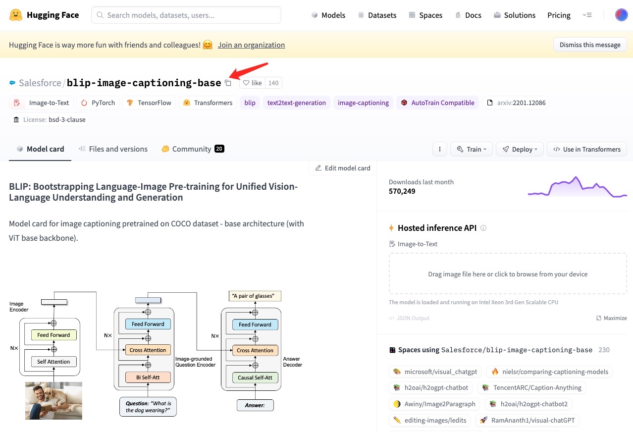633x432 pixels.
Task: Open Solutions in top nav
Action: 514,15
